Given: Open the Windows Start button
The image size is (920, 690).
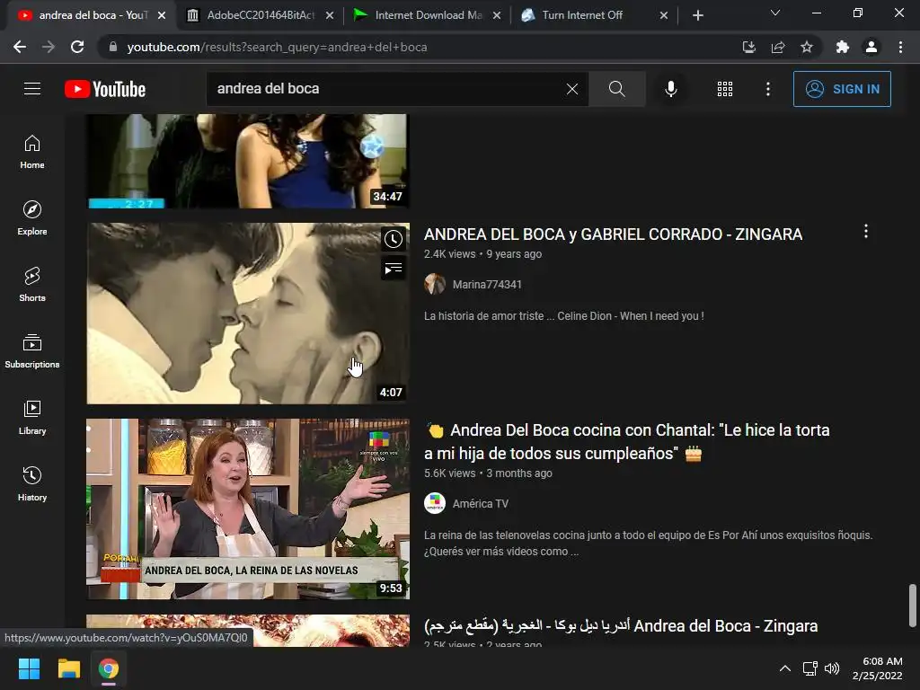Looking at the screenshot, I should pos(29,668).
